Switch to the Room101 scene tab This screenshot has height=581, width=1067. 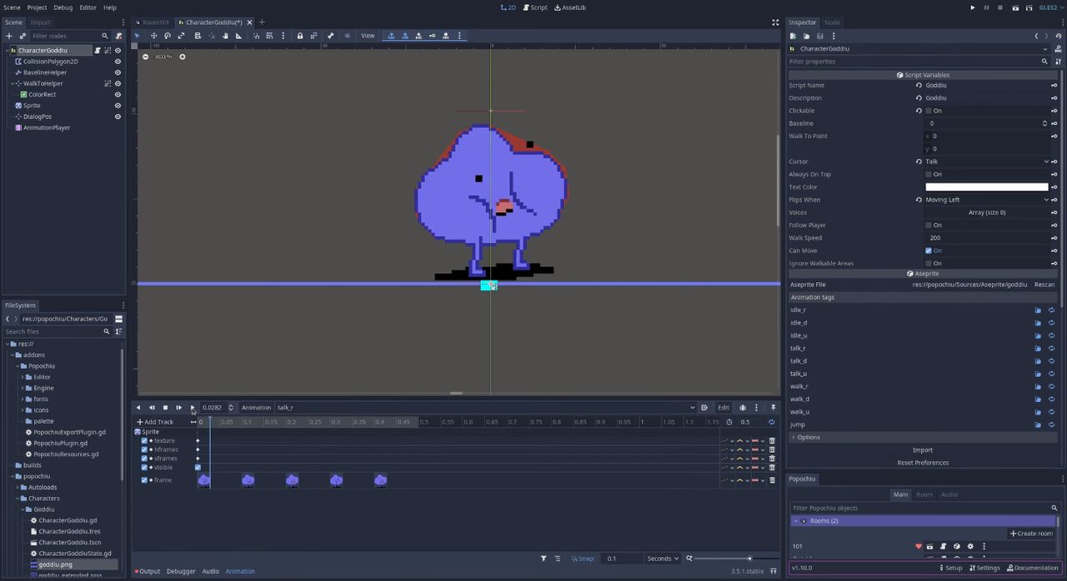click(155, 22)
